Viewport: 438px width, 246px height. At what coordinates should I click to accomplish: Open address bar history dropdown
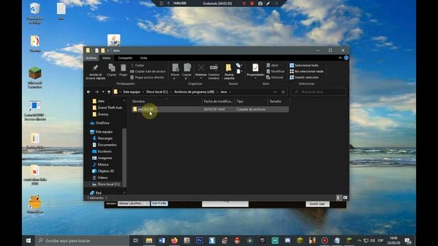pos(275,92)
